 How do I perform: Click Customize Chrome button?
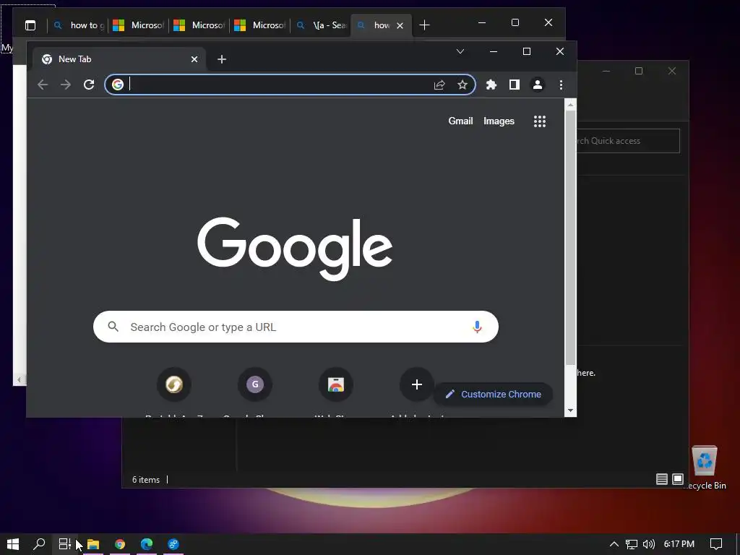point(493,394)
